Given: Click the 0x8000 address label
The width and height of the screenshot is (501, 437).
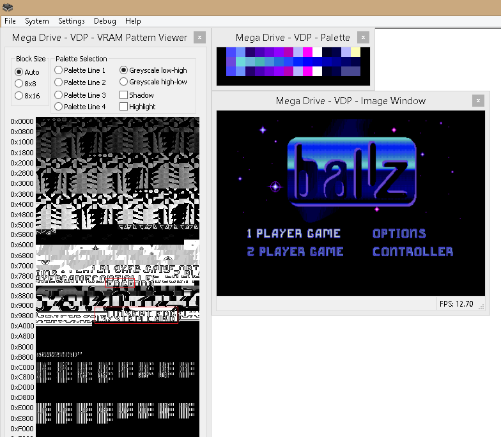Looking at the screenshot, I should (x=22, y=286).
